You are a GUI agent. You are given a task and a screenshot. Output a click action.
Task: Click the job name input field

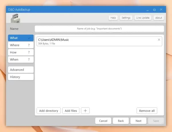point(99,29)
